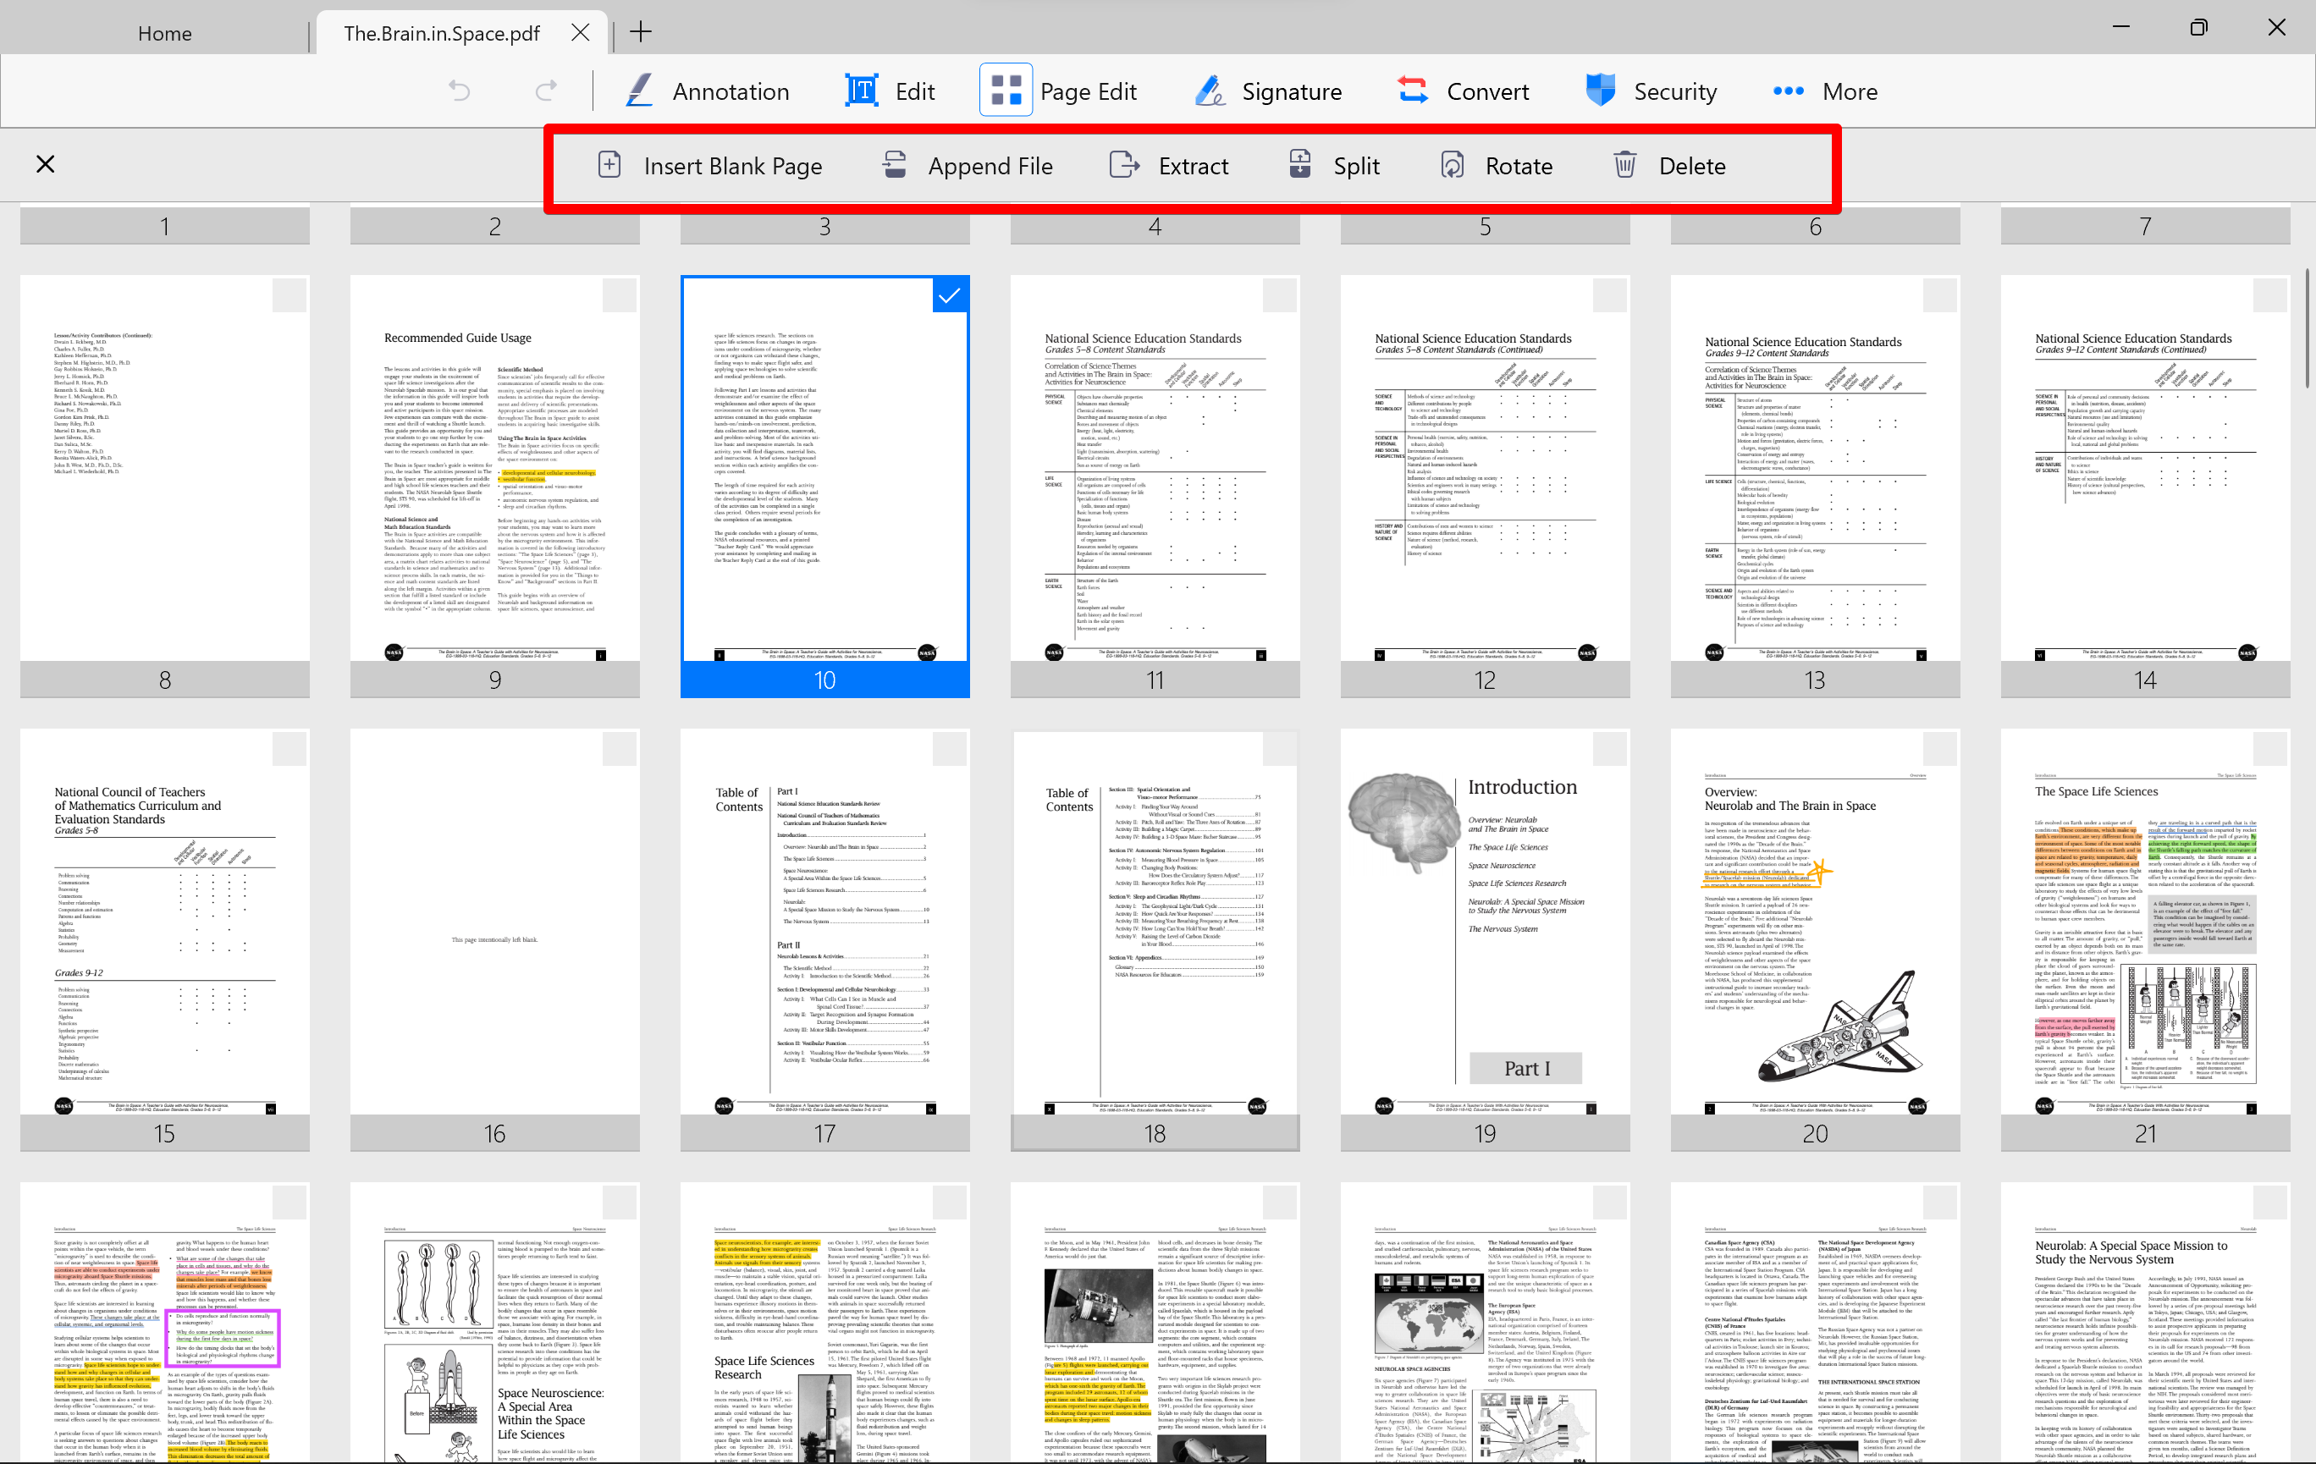Close the Page Edit panel with X
The image size is (2316, 1464).
tap(45, 164)
